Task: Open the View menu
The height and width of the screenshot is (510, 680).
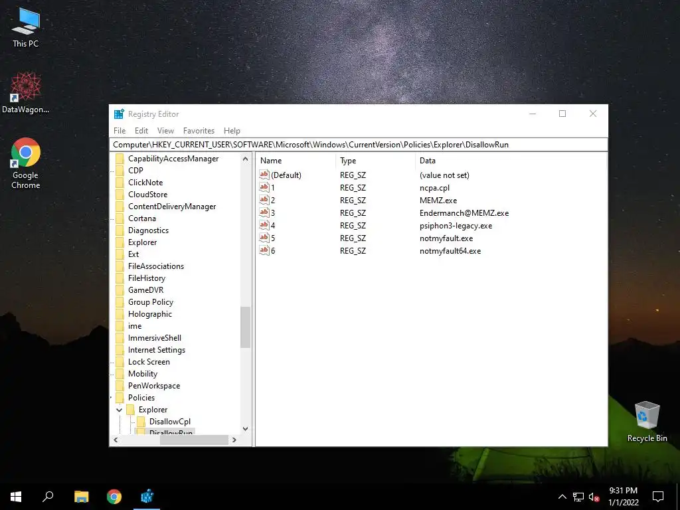Action: pos(165,131)
